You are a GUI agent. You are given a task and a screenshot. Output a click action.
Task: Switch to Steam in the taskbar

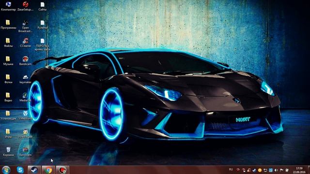pos(34,170)
